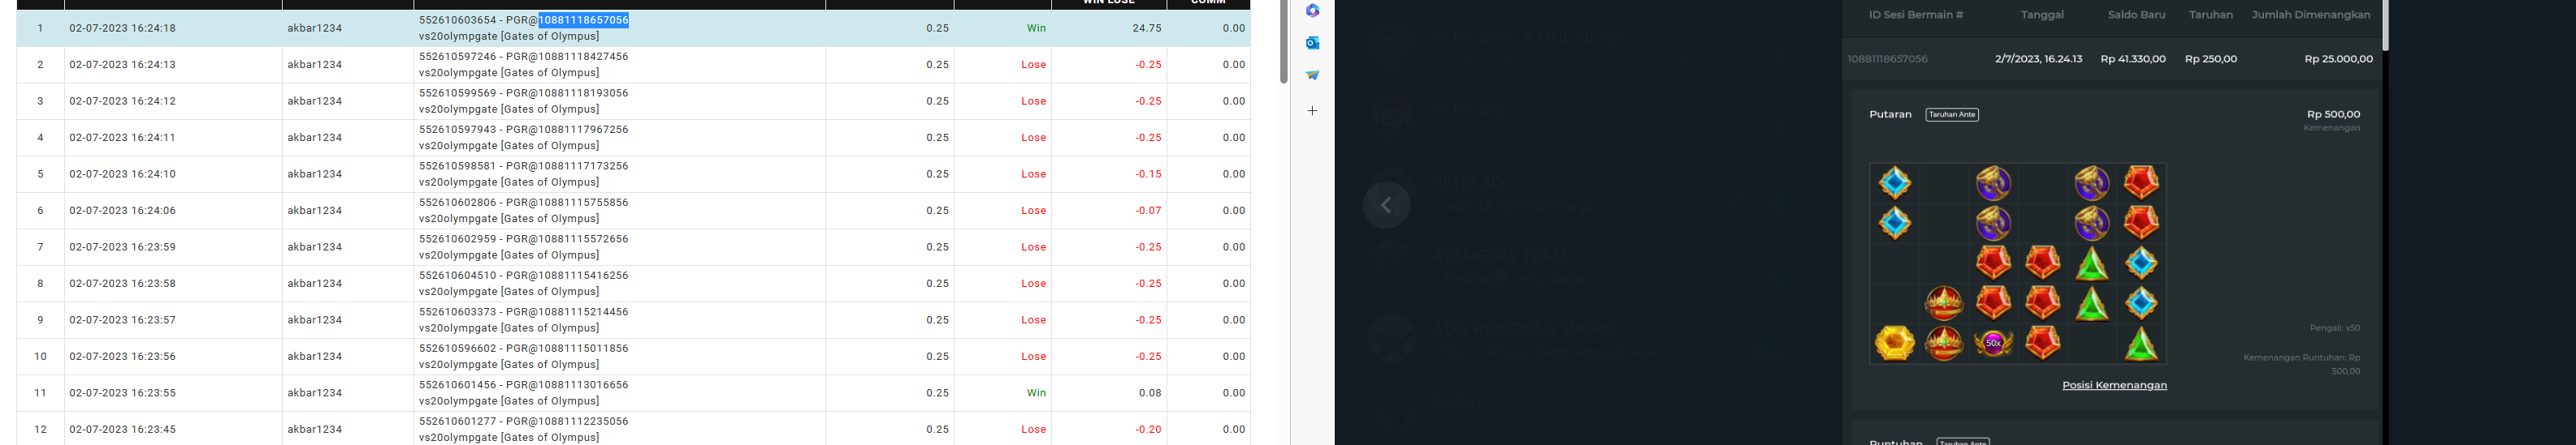Select timestamp 02-07-2023 16:24:13
The image size is (2576, 445).
click(x=123, y=65)
